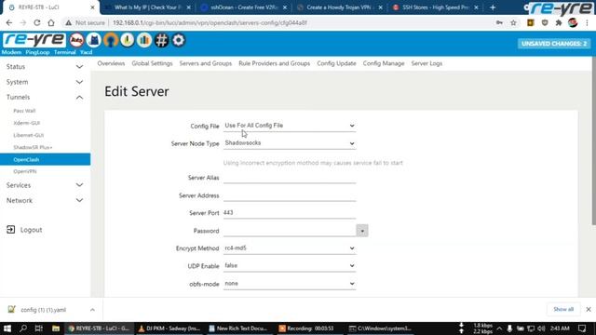Image resolution: width=596 pixels, height=335 pixels.
Task: Open the shield extension icon in toolbar
Action: [545, 22]
